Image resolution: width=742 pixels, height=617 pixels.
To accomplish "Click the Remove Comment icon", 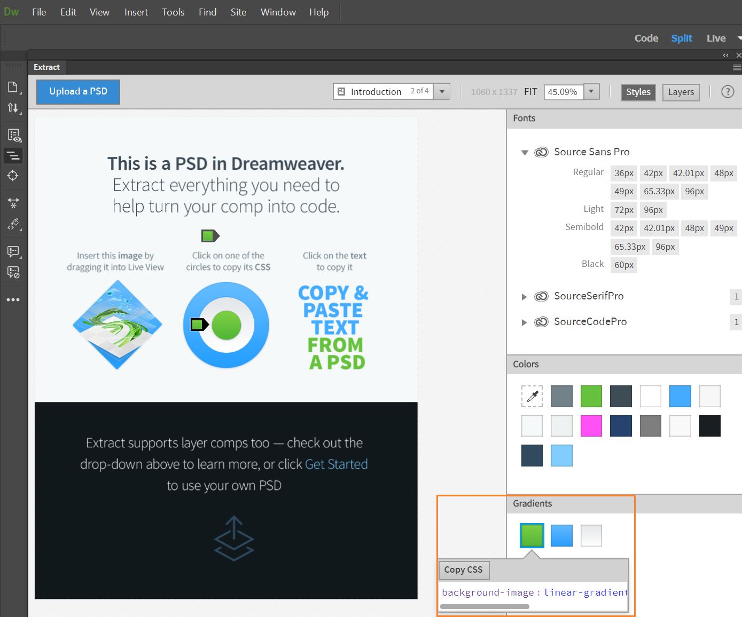I will click(13, 273).
